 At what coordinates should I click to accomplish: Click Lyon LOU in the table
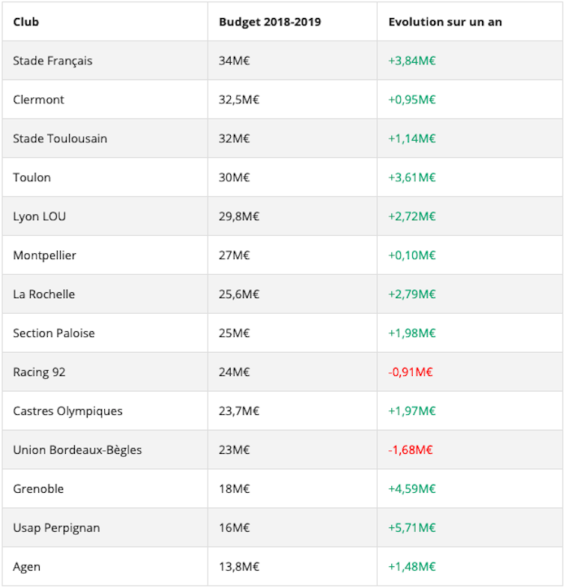(40, 216)
